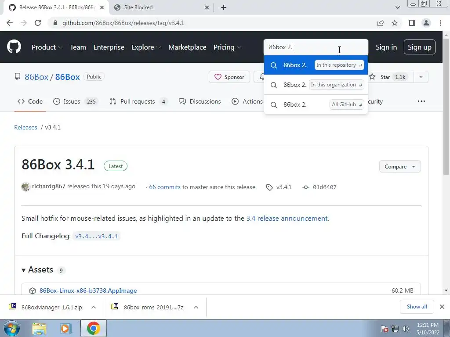The width and height of the screenshot is (450, 337).
Task: Search '86box 2.' in this organization
Action: point(316,85)
